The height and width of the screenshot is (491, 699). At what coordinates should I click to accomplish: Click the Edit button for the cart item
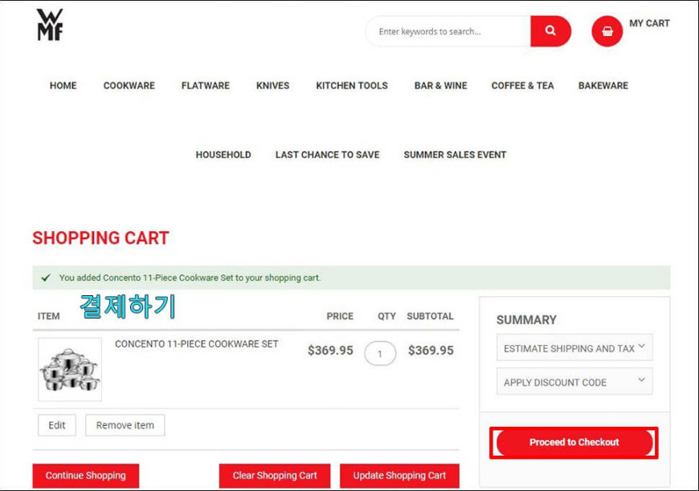click(x=56, y=425)
